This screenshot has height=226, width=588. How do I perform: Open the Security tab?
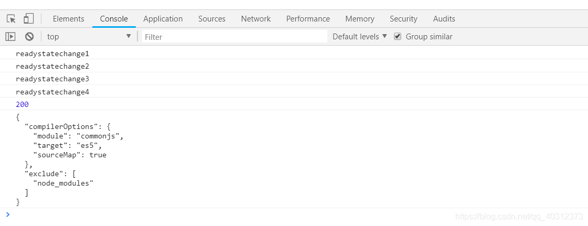(403, 19)
